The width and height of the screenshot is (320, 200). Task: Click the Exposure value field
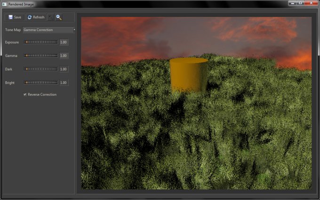(x=64, y=42)
